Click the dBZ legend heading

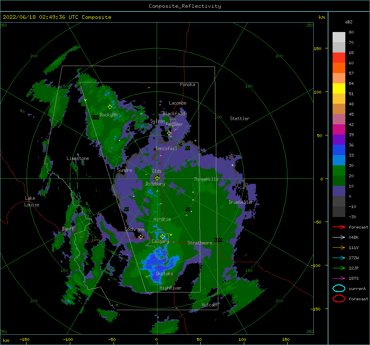point(349,22)
